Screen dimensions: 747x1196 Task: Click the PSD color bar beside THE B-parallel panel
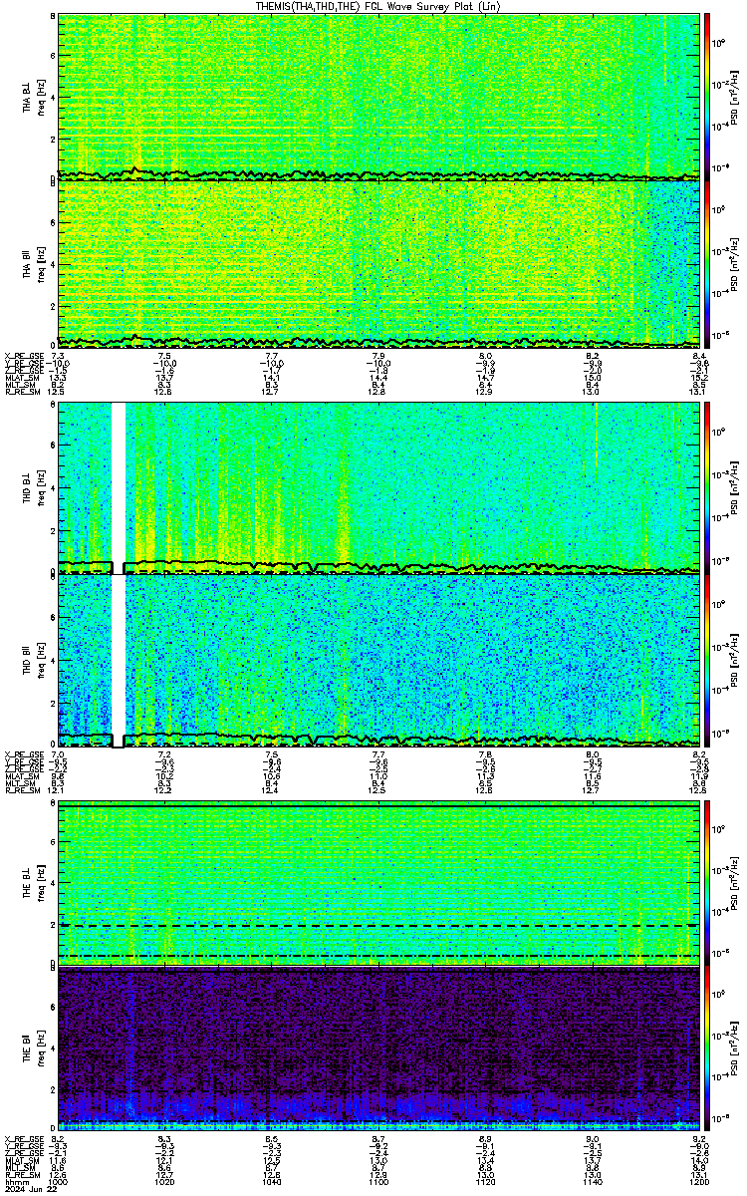coord(708,1048)
